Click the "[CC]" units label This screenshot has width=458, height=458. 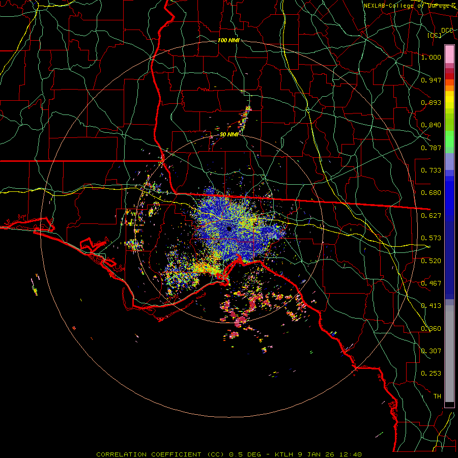(435, 35)
